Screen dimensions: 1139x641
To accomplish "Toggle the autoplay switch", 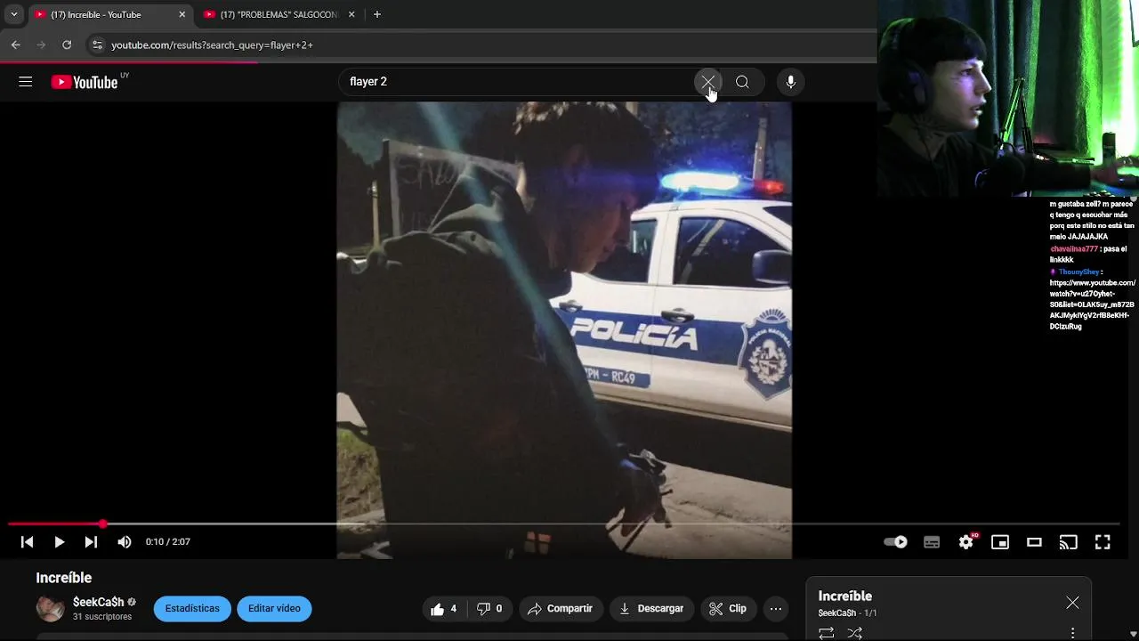I will tap(895, 541).
